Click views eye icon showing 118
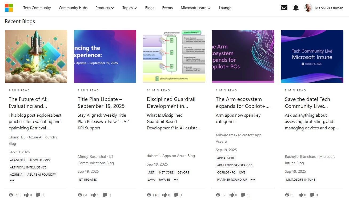Viewport: 349px width, 203px height. point(149,195)
